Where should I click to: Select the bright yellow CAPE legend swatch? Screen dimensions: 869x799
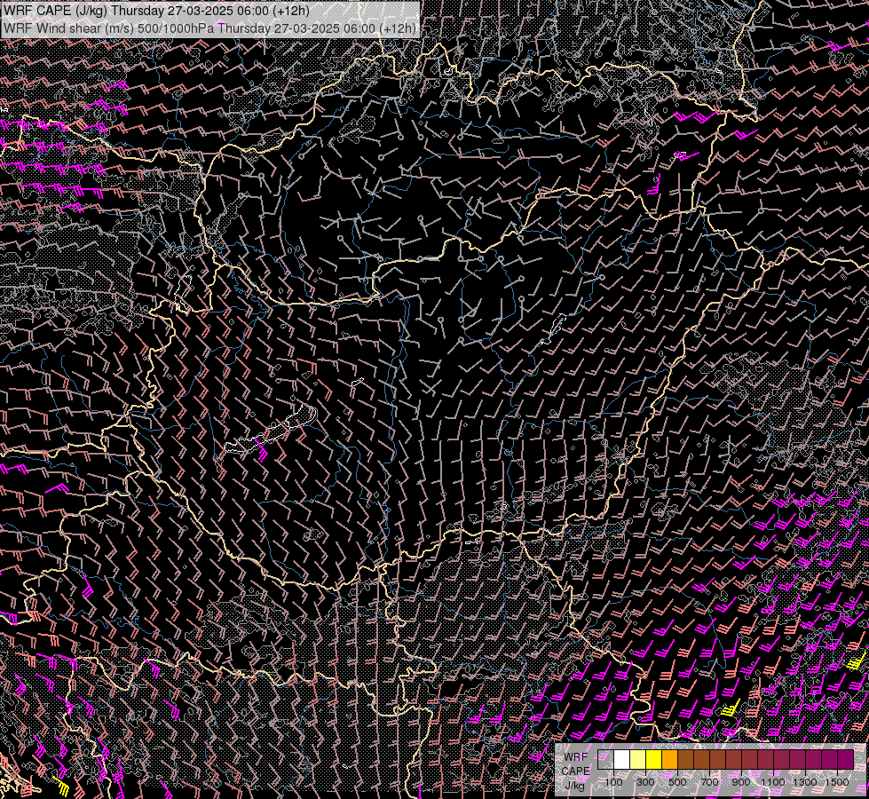[654, 759]
